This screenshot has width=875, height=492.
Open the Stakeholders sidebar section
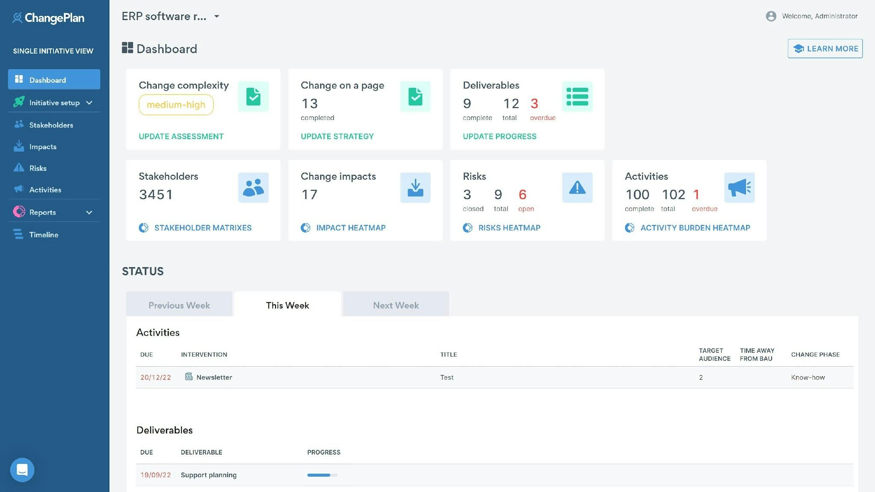(x=51, y=125)
